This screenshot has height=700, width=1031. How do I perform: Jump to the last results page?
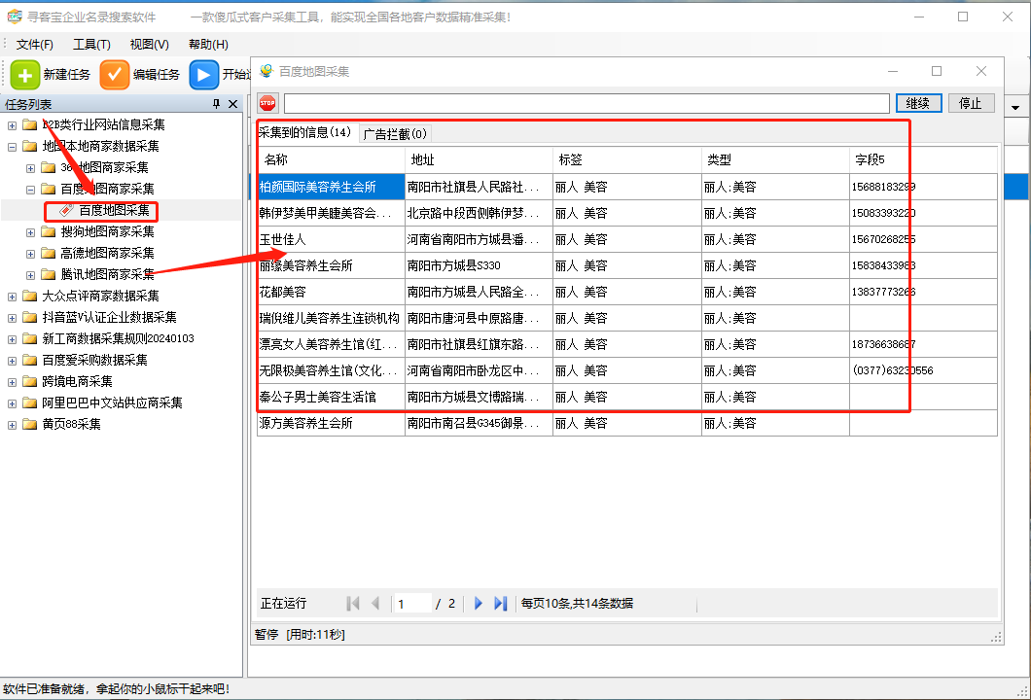tap(501, 604)
